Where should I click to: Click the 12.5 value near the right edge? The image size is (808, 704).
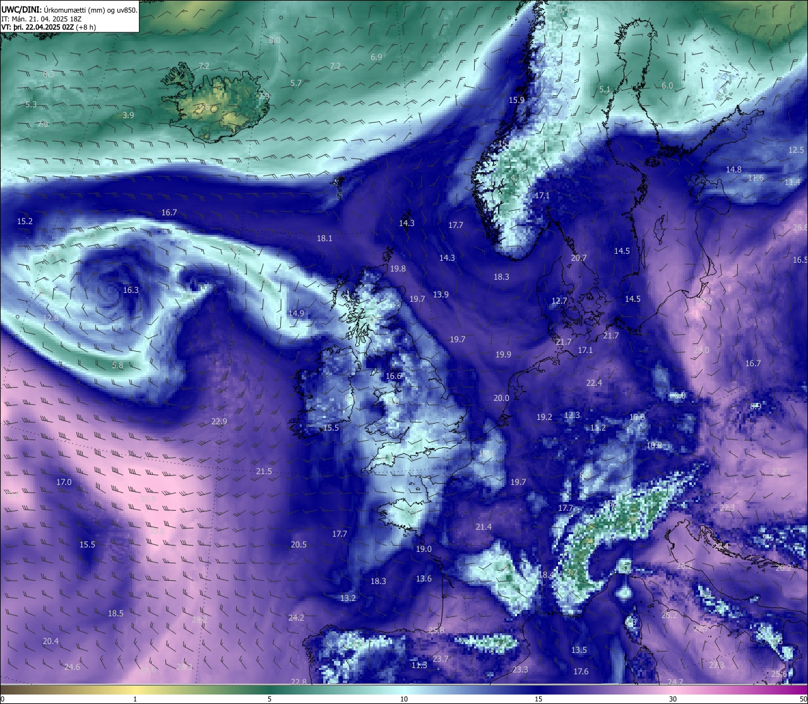click(797, 150)
